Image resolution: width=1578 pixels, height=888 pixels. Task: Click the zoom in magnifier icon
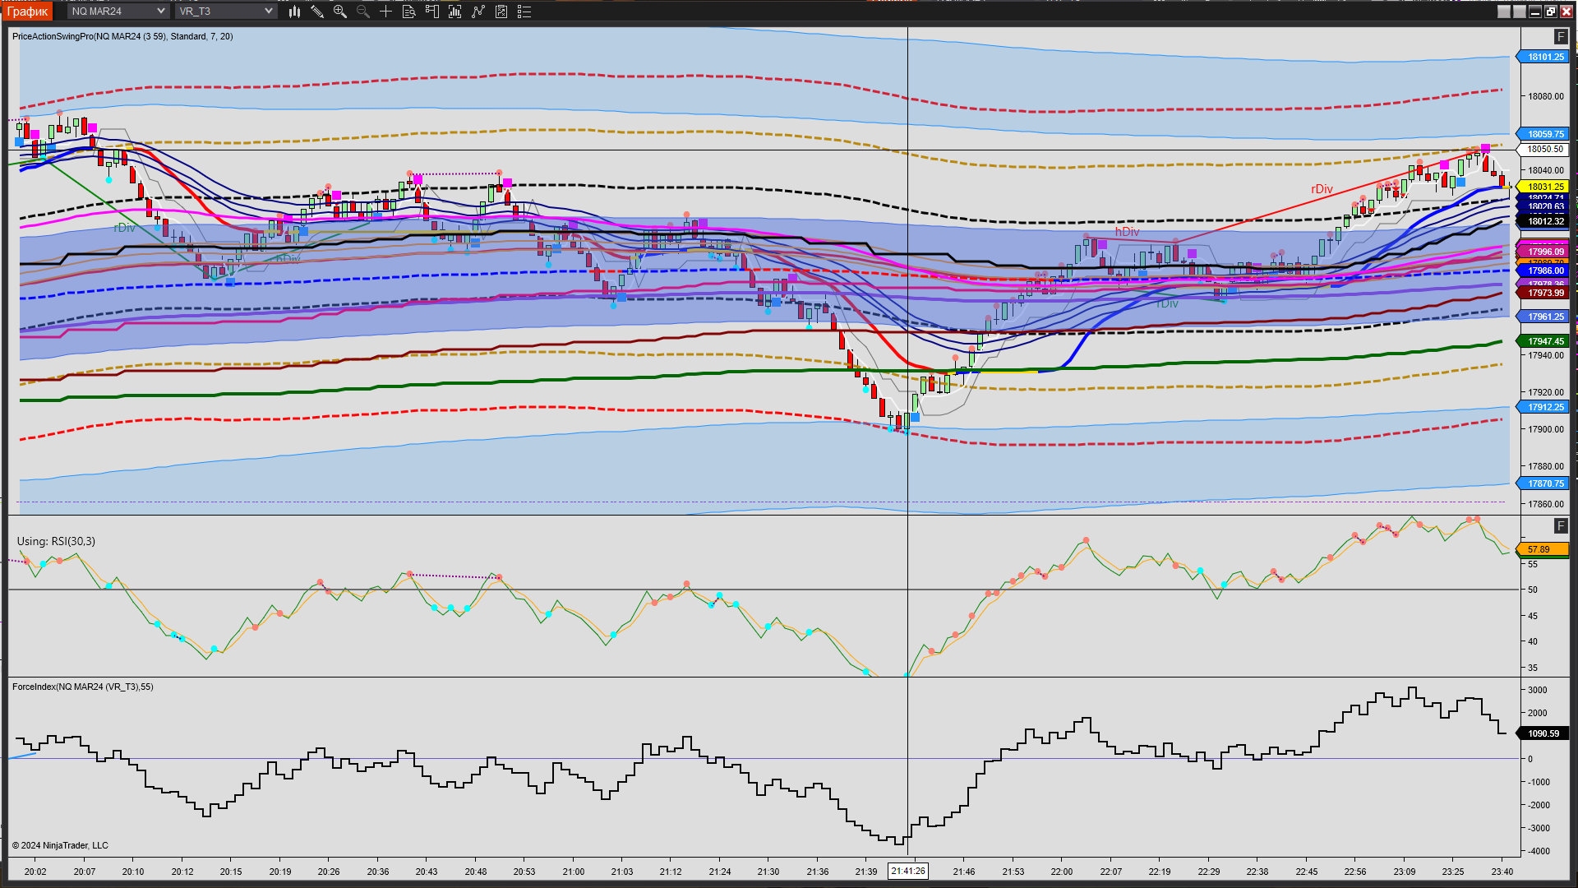(x=340, y=12)
